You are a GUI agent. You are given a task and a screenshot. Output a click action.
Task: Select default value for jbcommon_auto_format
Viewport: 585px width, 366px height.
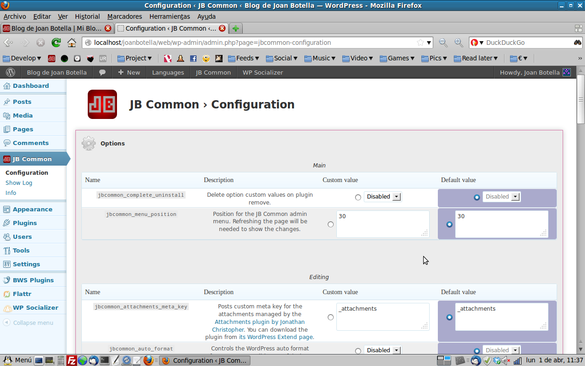[x=477, y=351]
